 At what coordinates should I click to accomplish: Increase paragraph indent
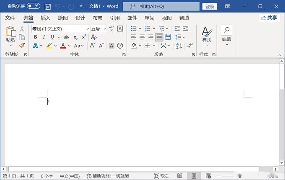pos(186,28)
